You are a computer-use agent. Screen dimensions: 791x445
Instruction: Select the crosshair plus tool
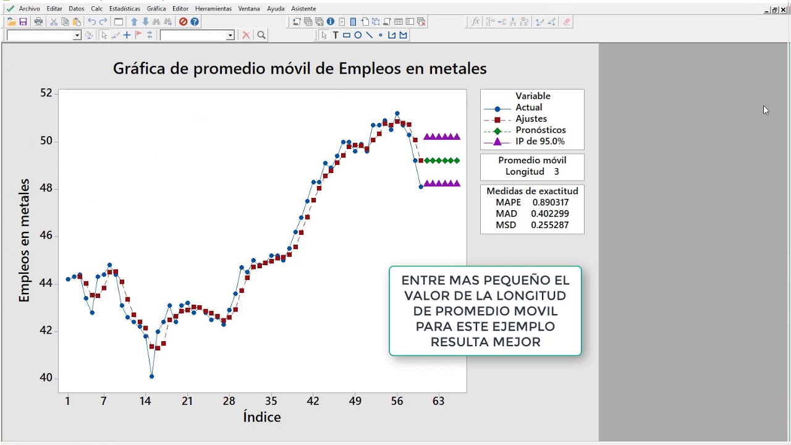[x=127, y=35]
